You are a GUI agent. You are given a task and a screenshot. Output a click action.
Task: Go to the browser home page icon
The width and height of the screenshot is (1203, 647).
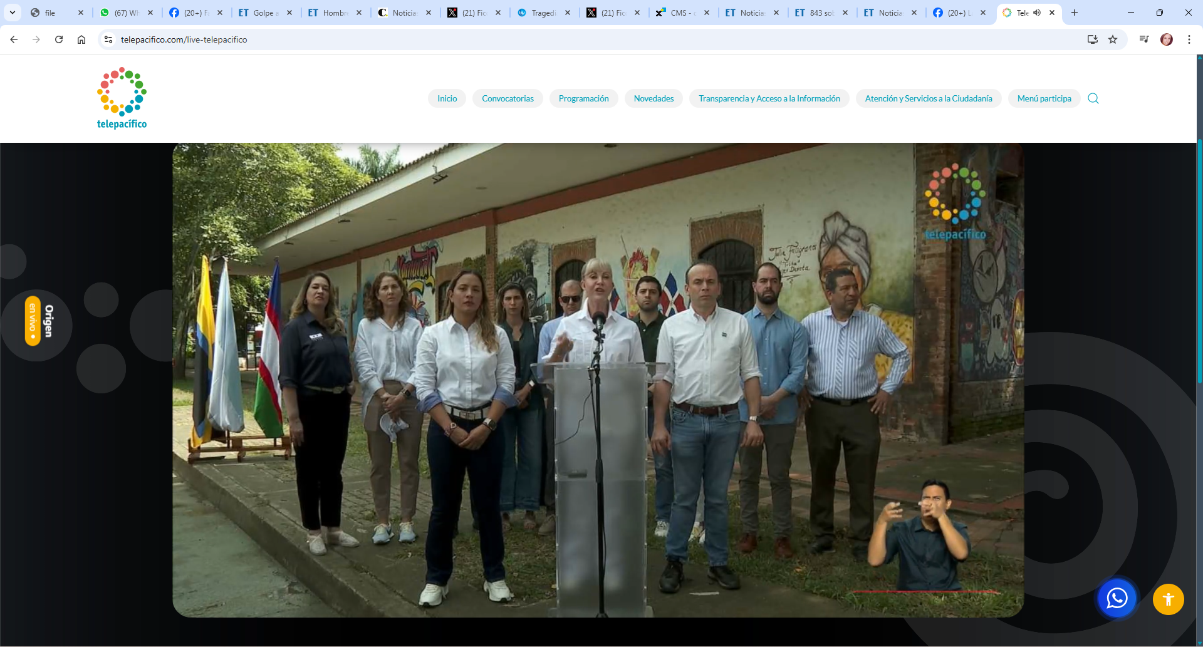click(81, 39)
